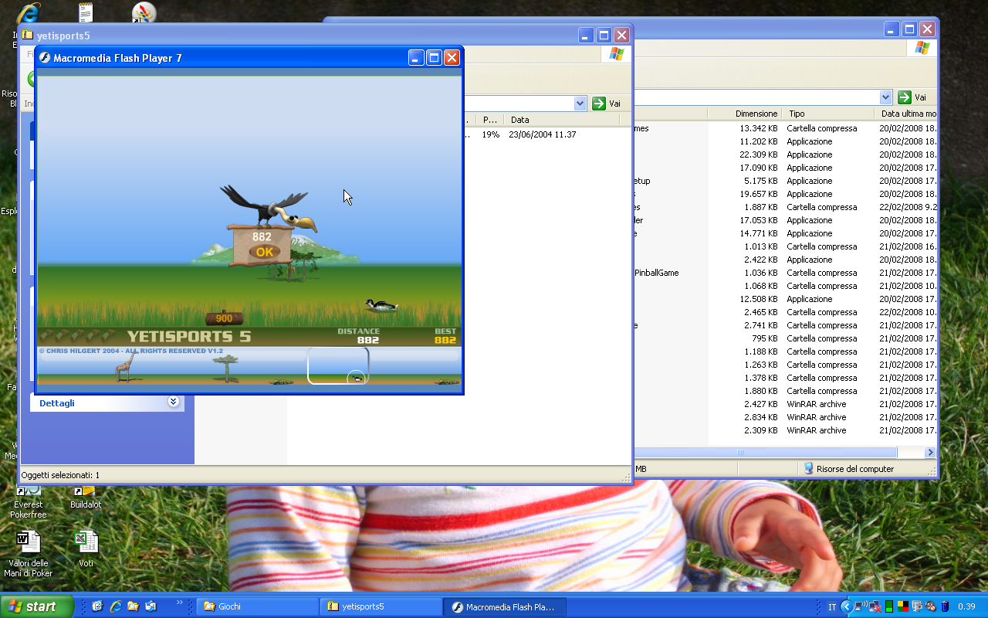Click the 0.39 taskbar clock
The image size is (988, 618).
966,607
